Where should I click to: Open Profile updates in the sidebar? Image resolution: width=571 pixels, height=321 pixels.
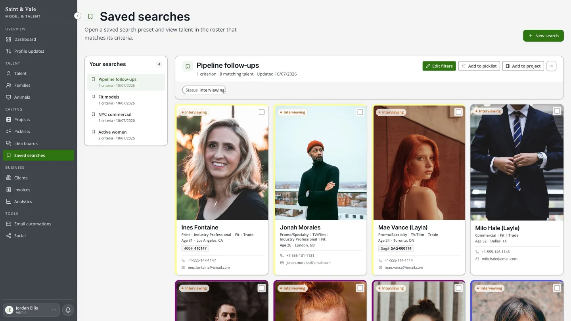tap(38, 51)
